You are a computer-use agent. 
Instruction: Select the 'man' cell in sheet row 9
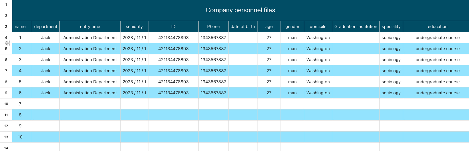click(292, 93)
